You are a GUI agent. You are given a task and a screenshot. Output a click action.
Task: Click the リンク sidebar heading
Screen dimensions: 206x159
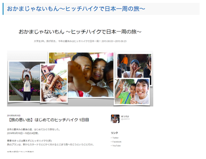[x=114, y=133]
